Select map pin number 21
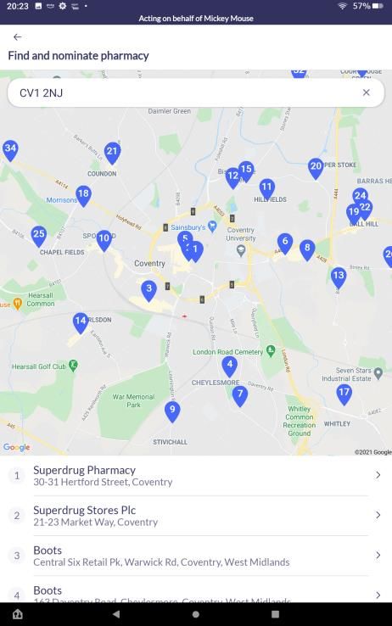Screen dimensions: 392x626 (112, 153)
